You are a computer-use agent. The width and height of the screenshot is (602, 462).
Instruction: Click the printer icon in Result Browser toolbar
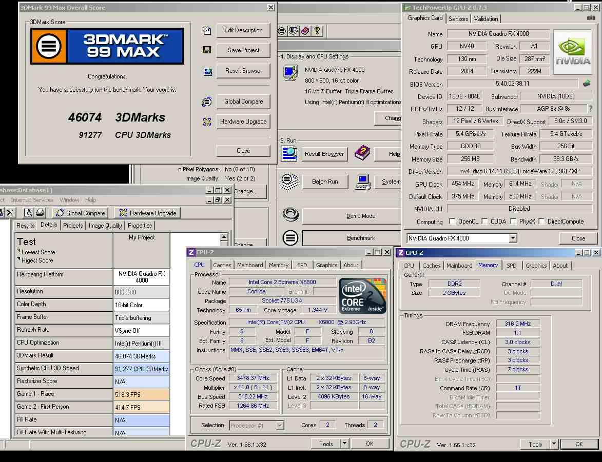(x=40, y=213)
